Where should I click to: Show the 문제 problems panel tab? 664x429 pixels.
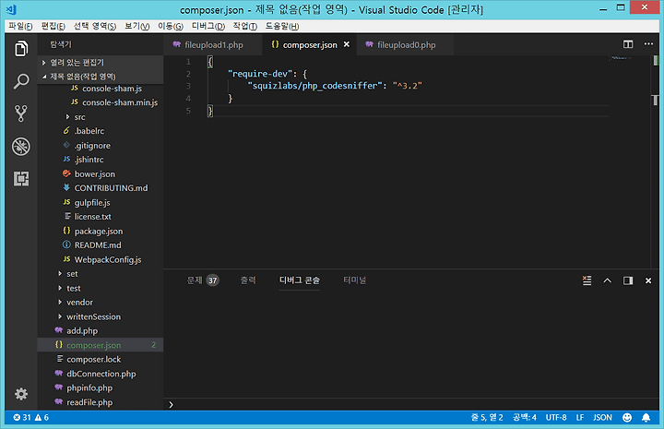(x=203, y=280)
